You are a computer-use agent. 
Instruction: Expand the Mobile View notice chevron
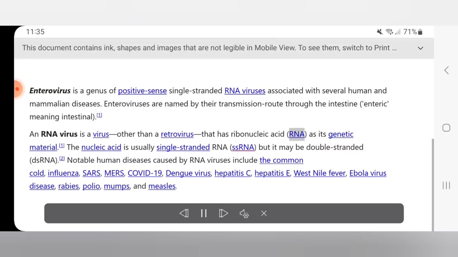point(420,48)
